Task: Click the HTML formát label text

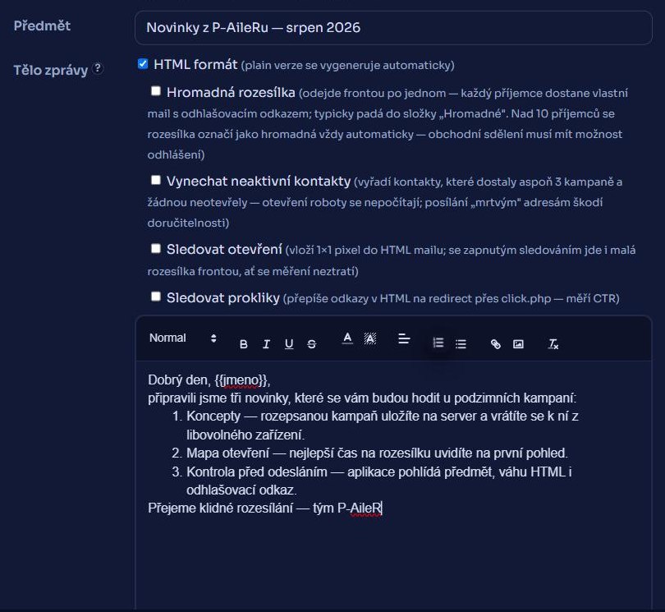Action: tap(195, 65)
